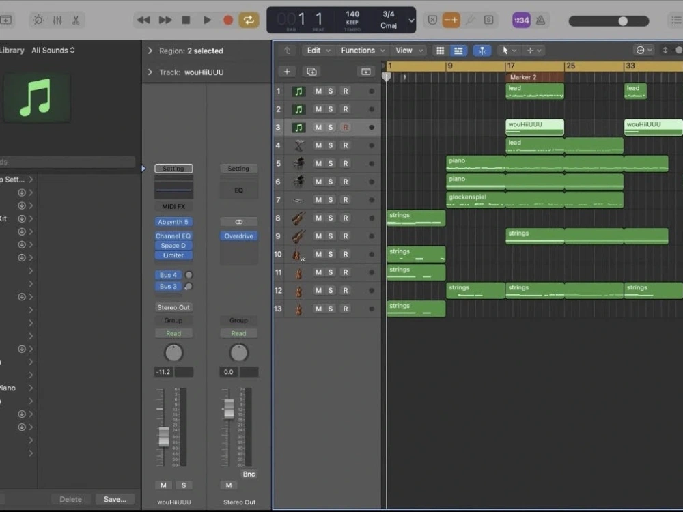
Task: Select Marker 2 in the marker ruler
Action: (x=535, y=77)
